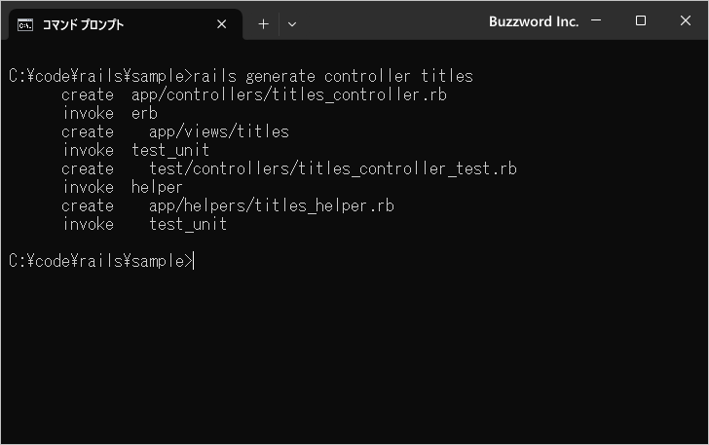Maximize the terminal window
The image size is (709, 445).
click(x=640, y=20)
